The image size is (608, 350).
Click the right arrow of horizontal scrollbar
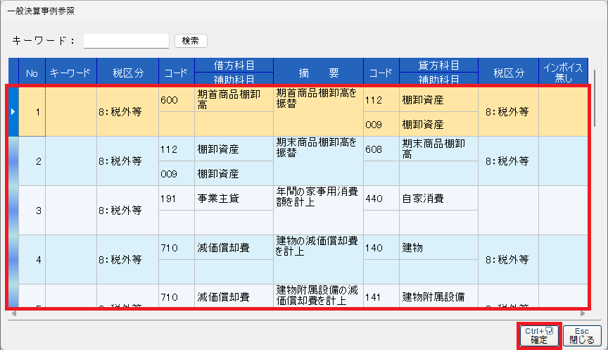pos(583,313)
